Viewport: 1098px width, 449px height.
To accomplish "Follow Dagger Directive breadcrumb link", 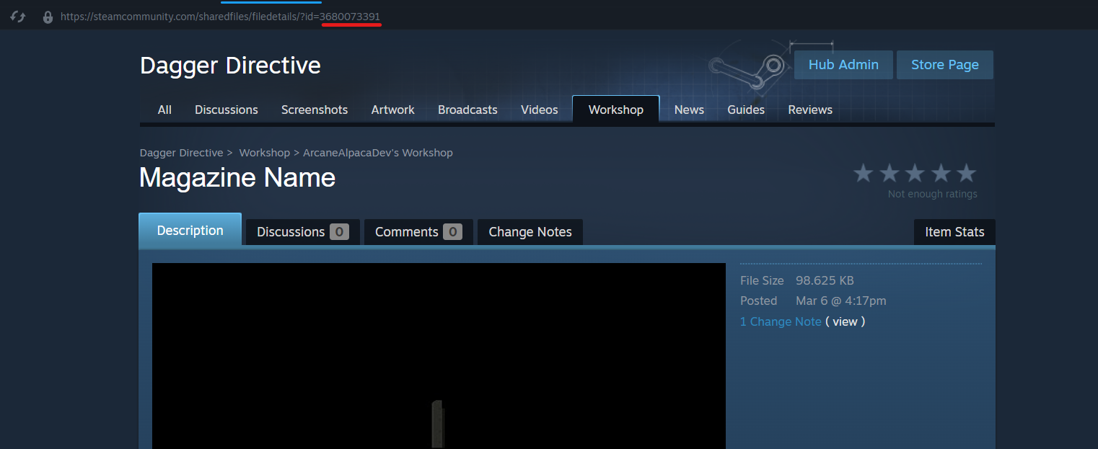I will pyautogui.click(x=182, y=153).
